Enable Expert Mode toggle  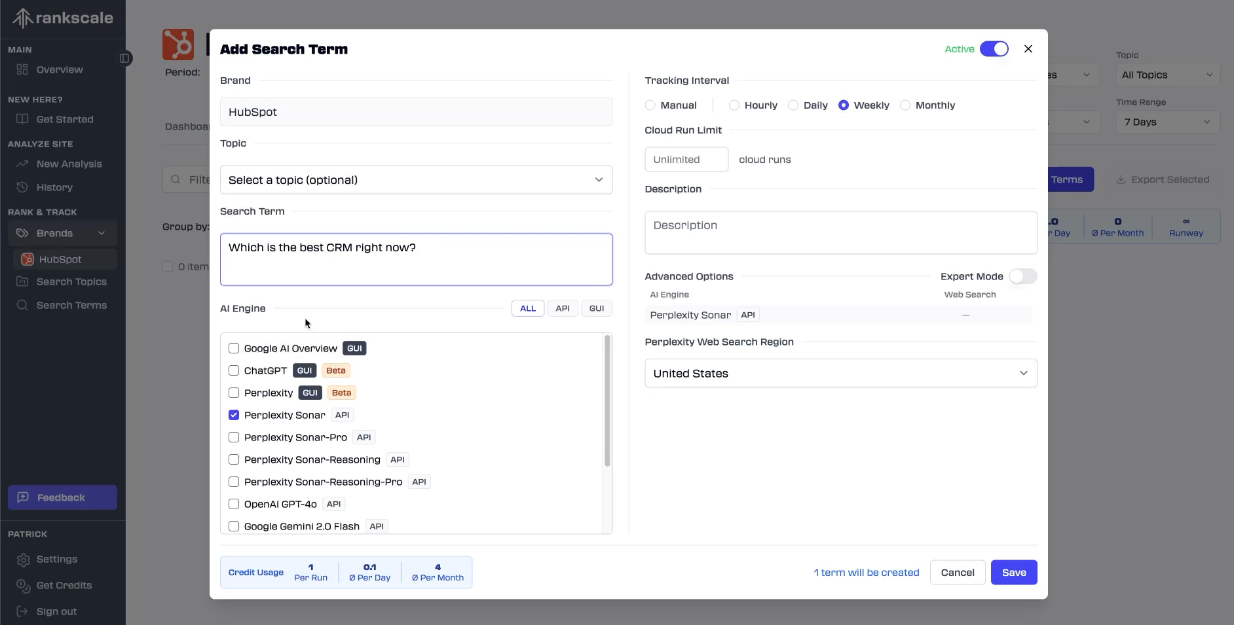[1022, 276]
